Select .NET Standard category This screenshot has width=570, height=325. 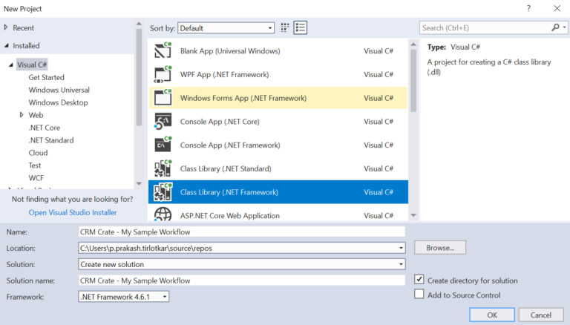tap(51, 140)
